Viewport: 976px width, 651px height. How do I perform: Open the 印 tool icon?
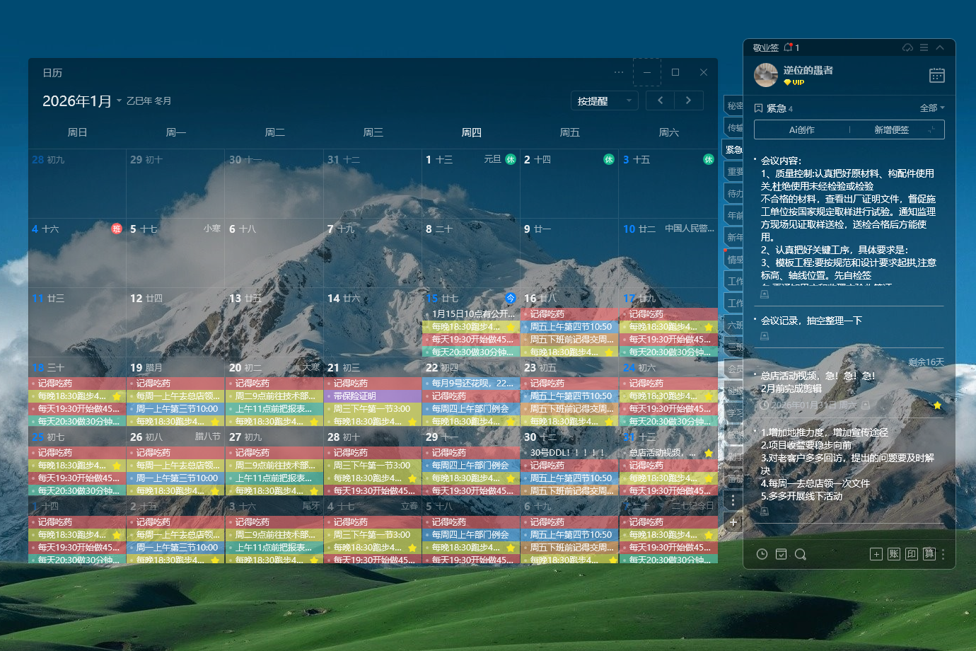point(912,554)
